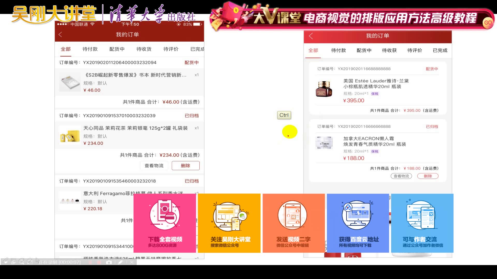
Task: Open jasmine tea product thumbnail
Action: coord(70,135)
